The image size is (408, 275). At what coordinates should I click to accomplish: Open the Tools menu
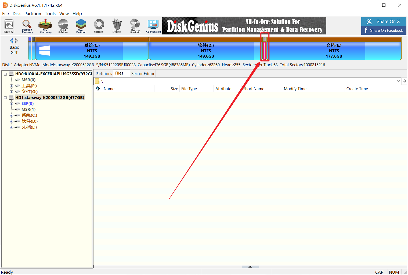point(50,13)
